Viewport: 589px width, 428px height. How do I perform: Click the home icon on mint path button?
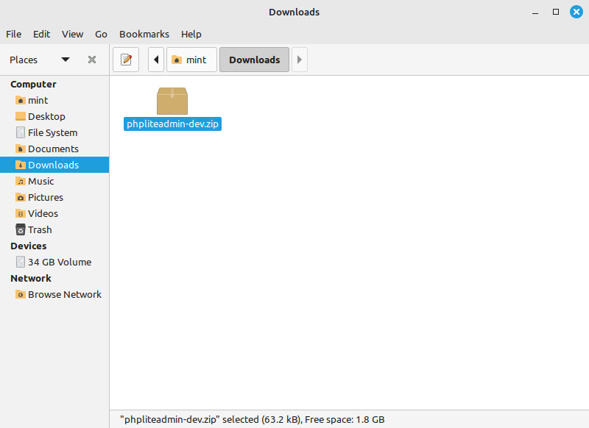177,60
